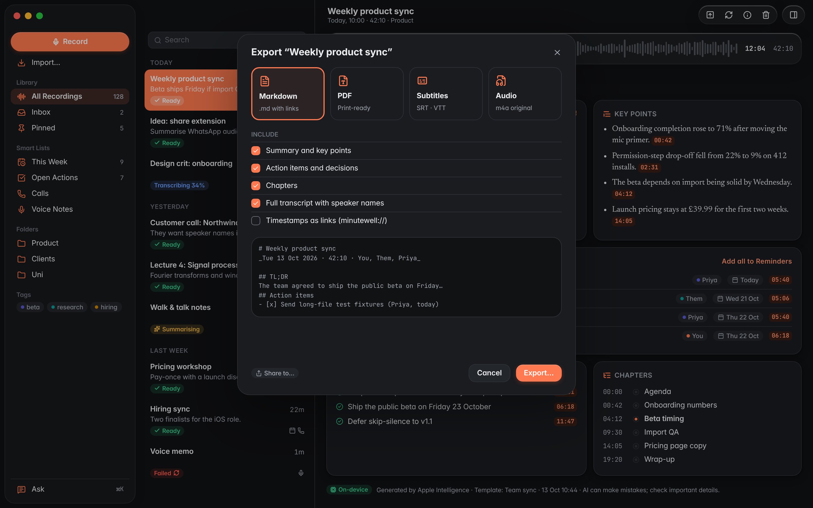Click Add all to Reminders link
This screenshot has width=813, height=508.
tap(757, 261)
